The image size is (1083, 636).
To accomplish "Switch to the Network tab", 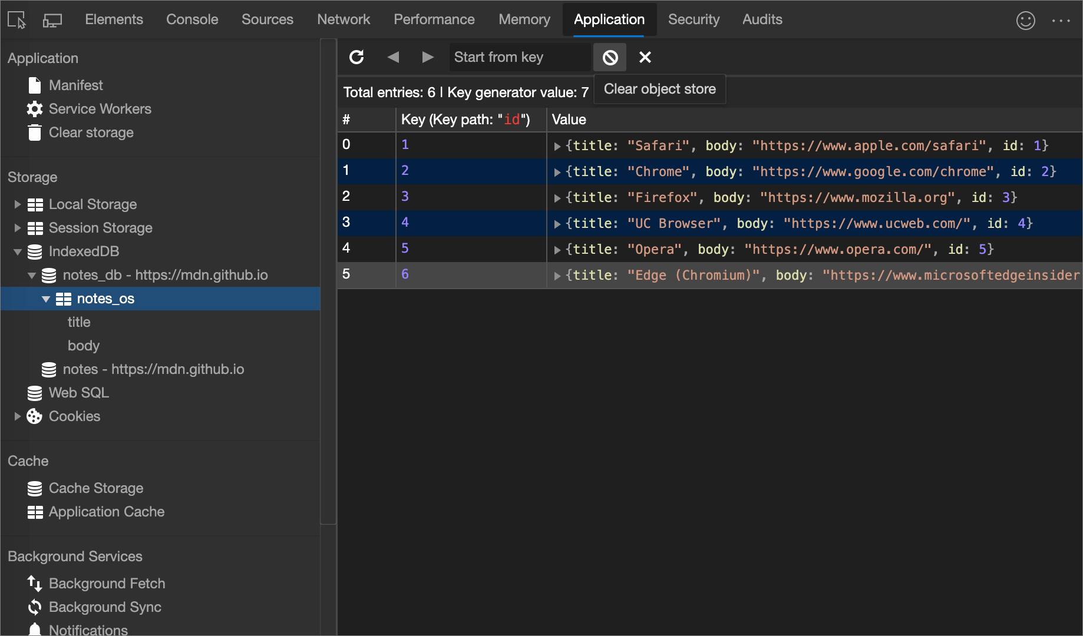I will (344, 19).
